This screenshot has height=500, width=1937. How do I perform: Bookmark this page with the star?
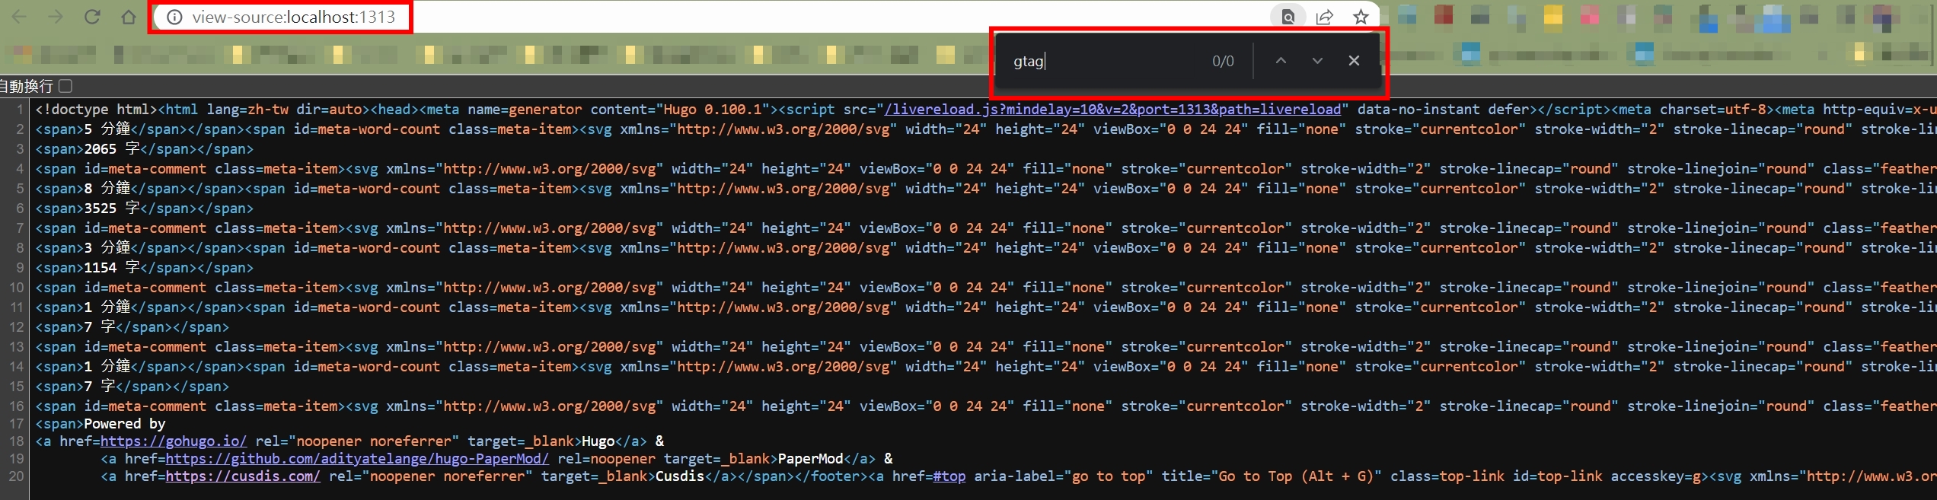pyautogui.click(x=1361, y=17)
